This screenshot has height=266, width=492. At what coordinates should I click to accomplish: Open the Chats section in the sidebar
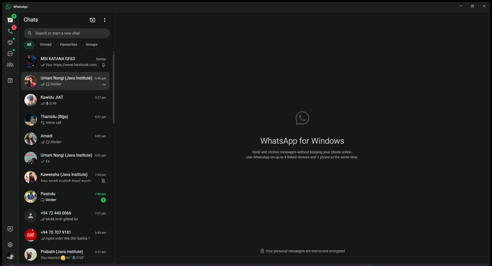pos(10,20)
